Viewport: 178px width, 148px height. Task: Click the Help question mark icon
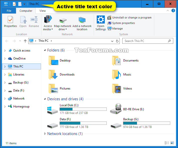(173, 11)
